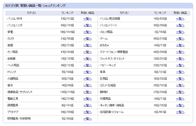Click ranking value 110位/176店
196x126 pixels.
click(67, 92)
